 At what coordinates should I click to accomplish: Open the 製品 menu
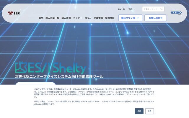click(41, 18)
